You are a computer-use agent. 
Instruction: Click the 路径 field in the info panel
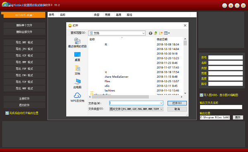[225, 84]
